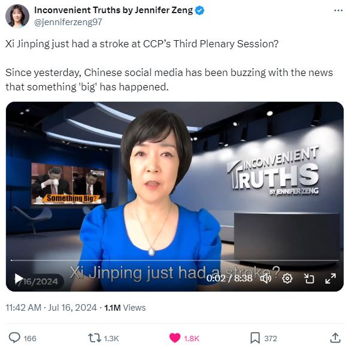Click the blue verified badge
The width and height of the screenshot is (352, 349).
(199, 11)
